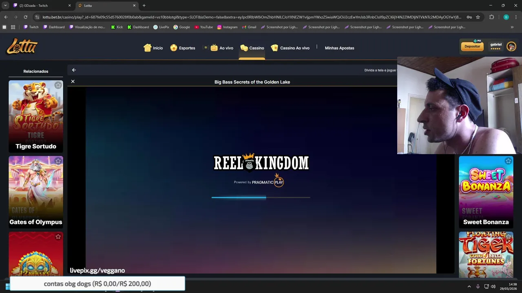This screenshot has height=293, width=522.
Task: Click the livepix.gg/veggano overlay text
Action: (97, 270)
